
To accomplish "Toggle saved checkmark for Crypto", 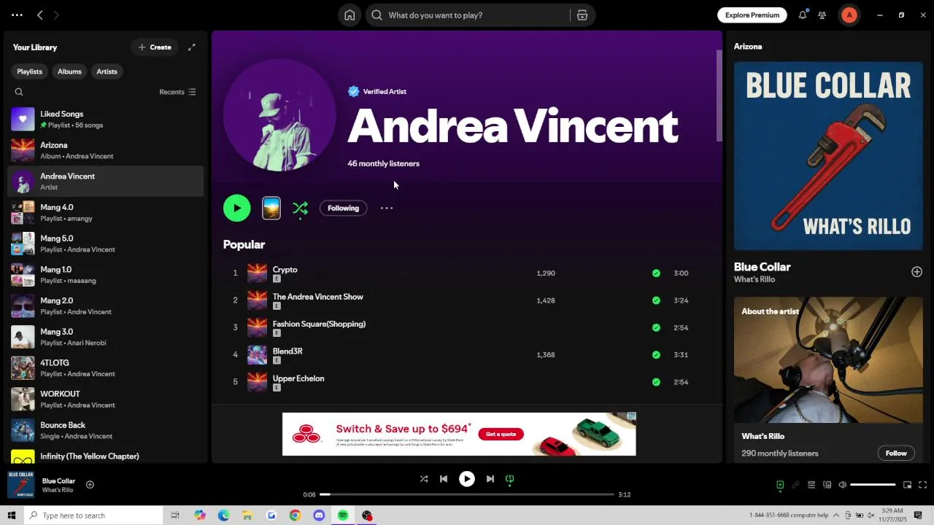I will (656, 273).
